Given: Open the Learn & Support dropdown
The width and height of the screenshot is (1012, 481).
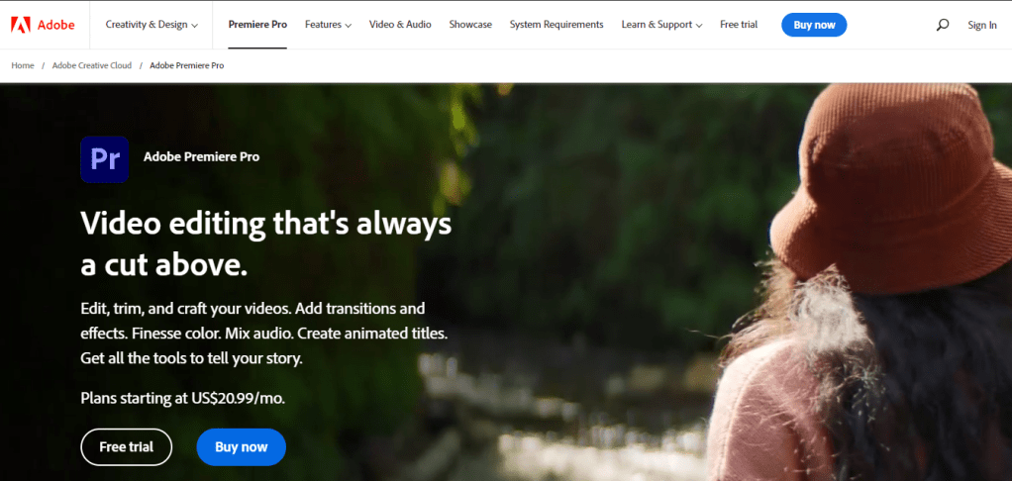Looking at the screenshot, I should point(661,25).
